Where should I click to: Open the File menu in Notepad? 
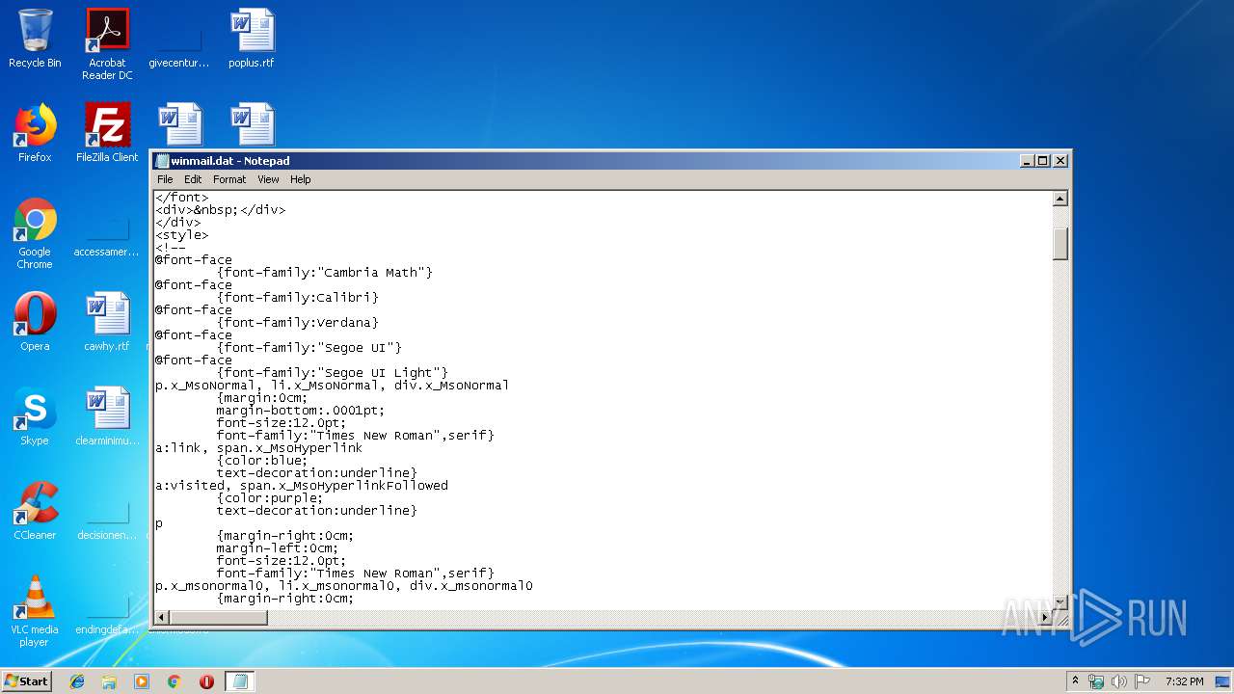click(x=165, y=179)
